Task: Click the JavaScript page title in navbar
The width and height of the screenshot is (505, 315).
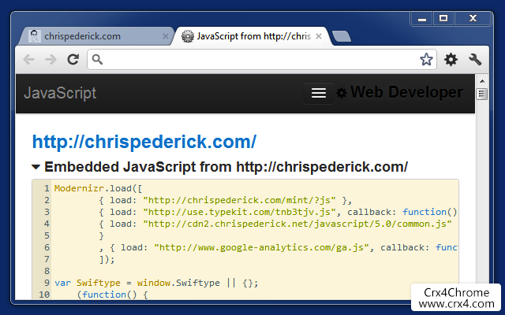Action: pos(60,93)
